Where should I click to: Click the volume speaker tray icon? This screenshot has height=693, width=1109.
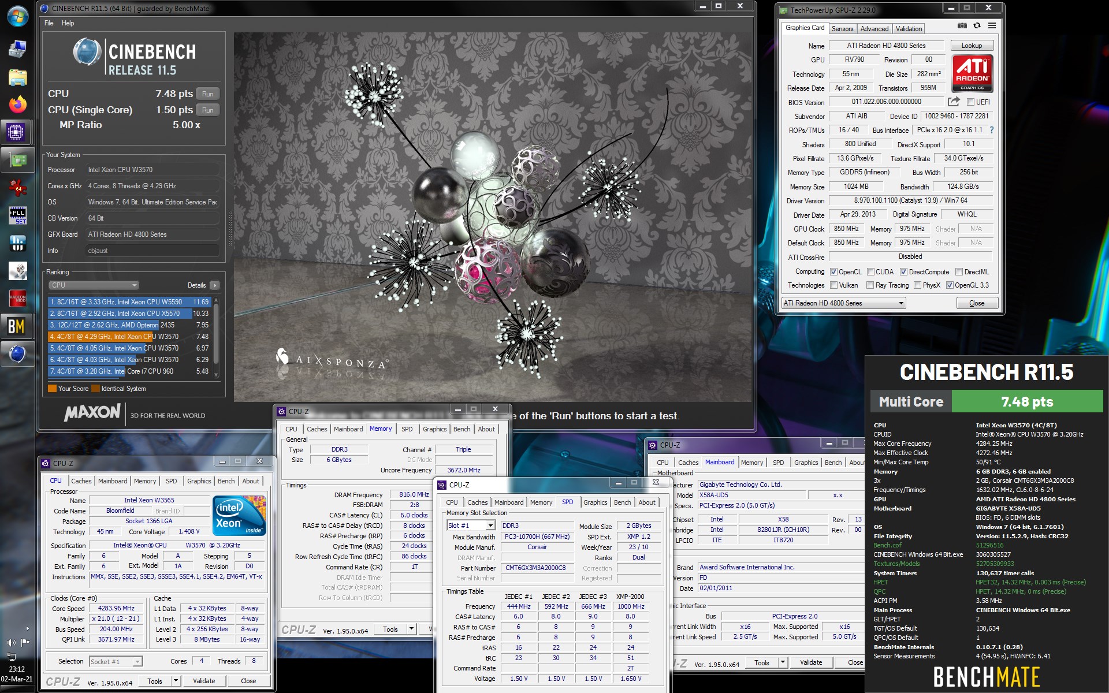pyautogui.click(x=11, y=642)
